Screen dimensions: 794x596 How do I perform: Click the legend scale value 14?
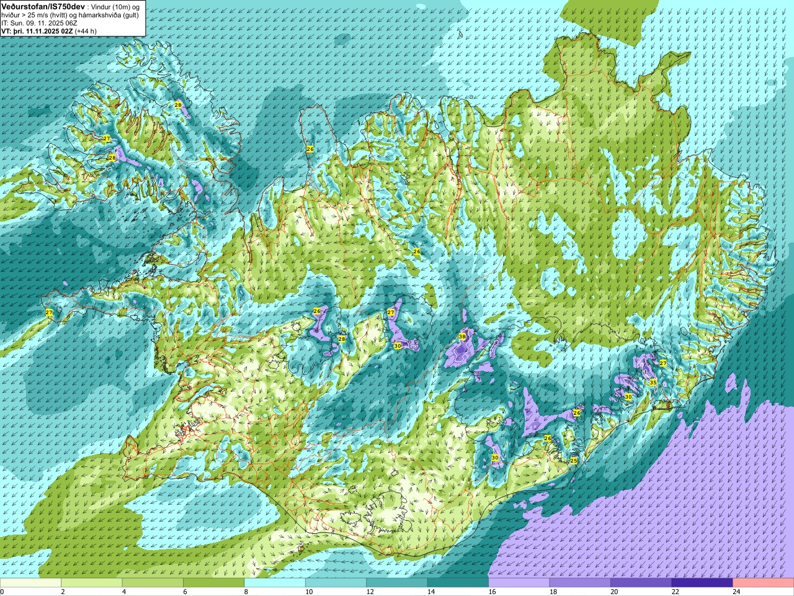coord(431,592)
